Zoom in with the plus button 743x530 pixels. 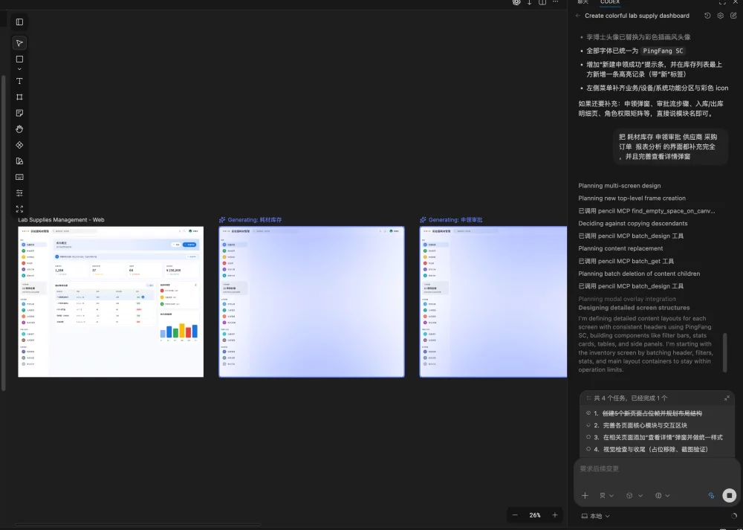tap(555, 515)
